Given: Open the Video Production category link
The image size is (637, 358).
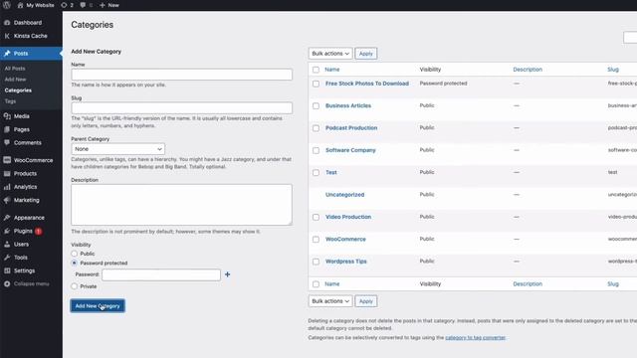Looking at the screenshot, I should click(x=348, y=217).
